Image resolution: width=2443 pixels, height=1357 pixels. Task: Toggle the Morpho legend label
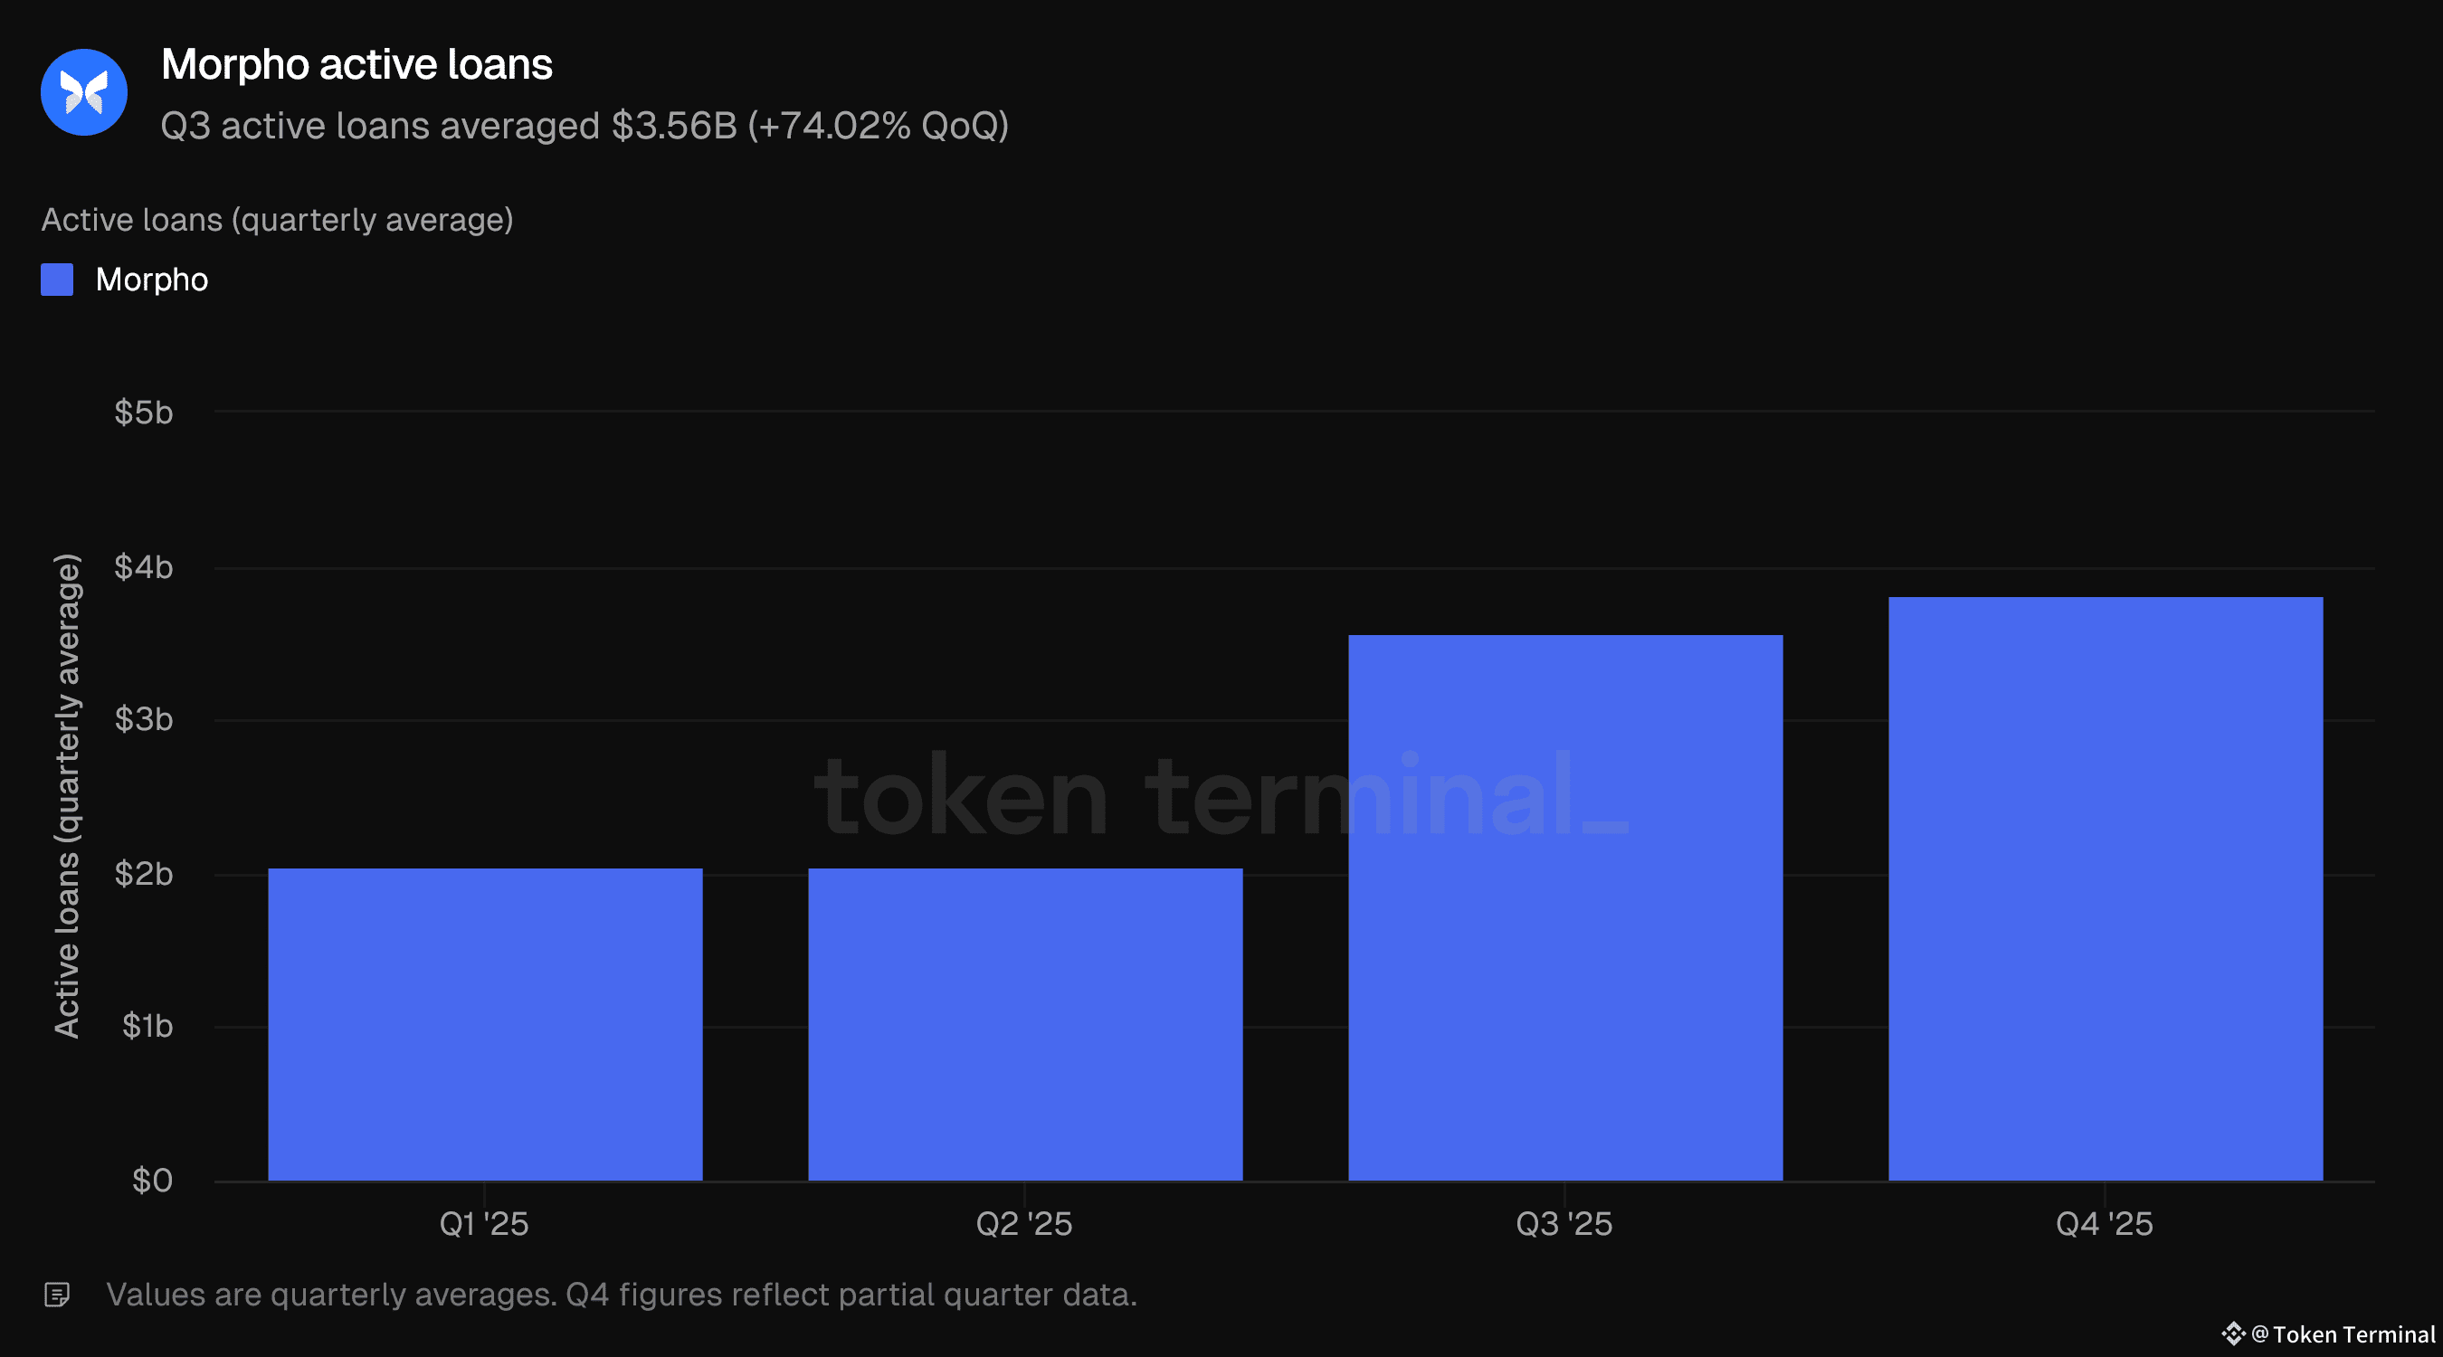pos(152,280)
